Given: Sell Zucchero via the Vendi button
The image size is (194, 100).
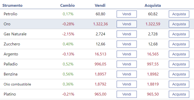Looking at the screenshot, I should pyautogui.click(x=127, y=44).
